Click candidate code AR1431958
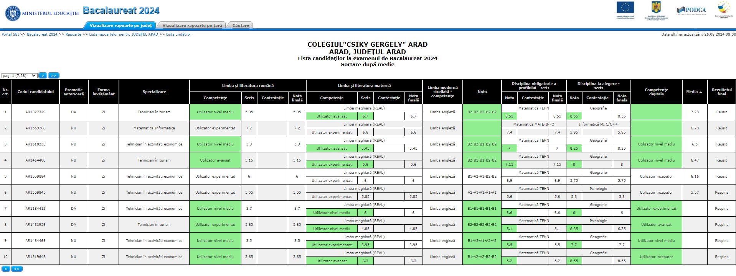 tap(36, 225)
